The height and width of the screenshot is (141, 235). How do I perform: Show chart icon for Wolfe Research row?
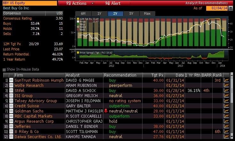click(x=226, y=85)
